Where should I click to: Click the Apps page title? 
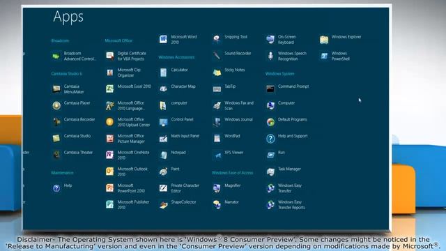tap(68, 17)
